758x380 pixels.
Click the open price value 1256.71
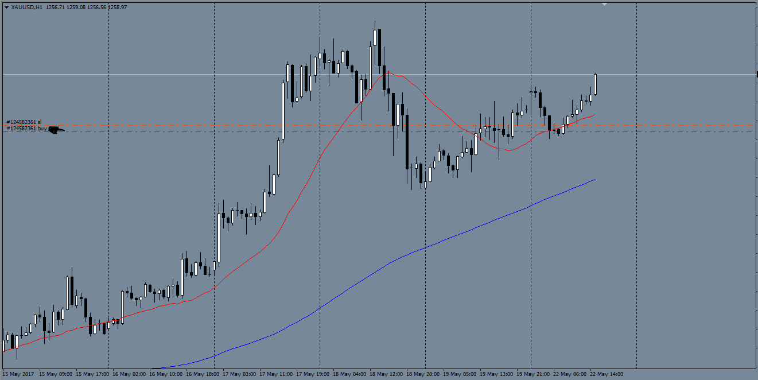point(55,7)
